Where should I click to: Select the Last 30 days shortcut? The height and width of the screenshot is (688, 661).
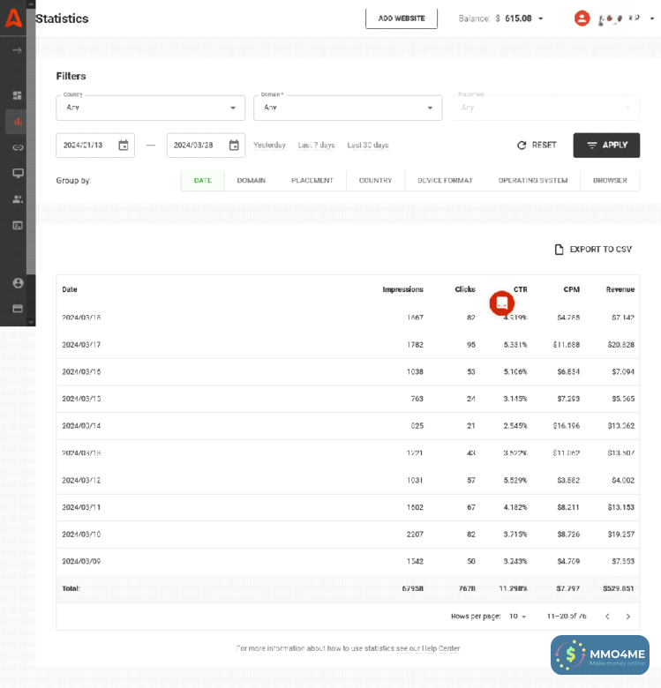(x=368, y=146)
